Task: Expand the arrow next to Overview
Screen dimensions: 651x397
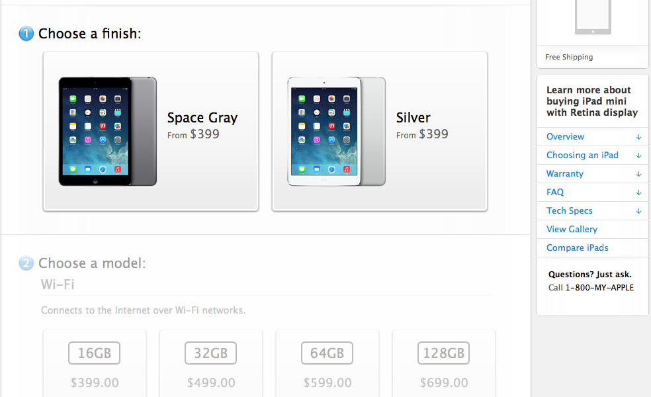Action: [x=638, y=137]
